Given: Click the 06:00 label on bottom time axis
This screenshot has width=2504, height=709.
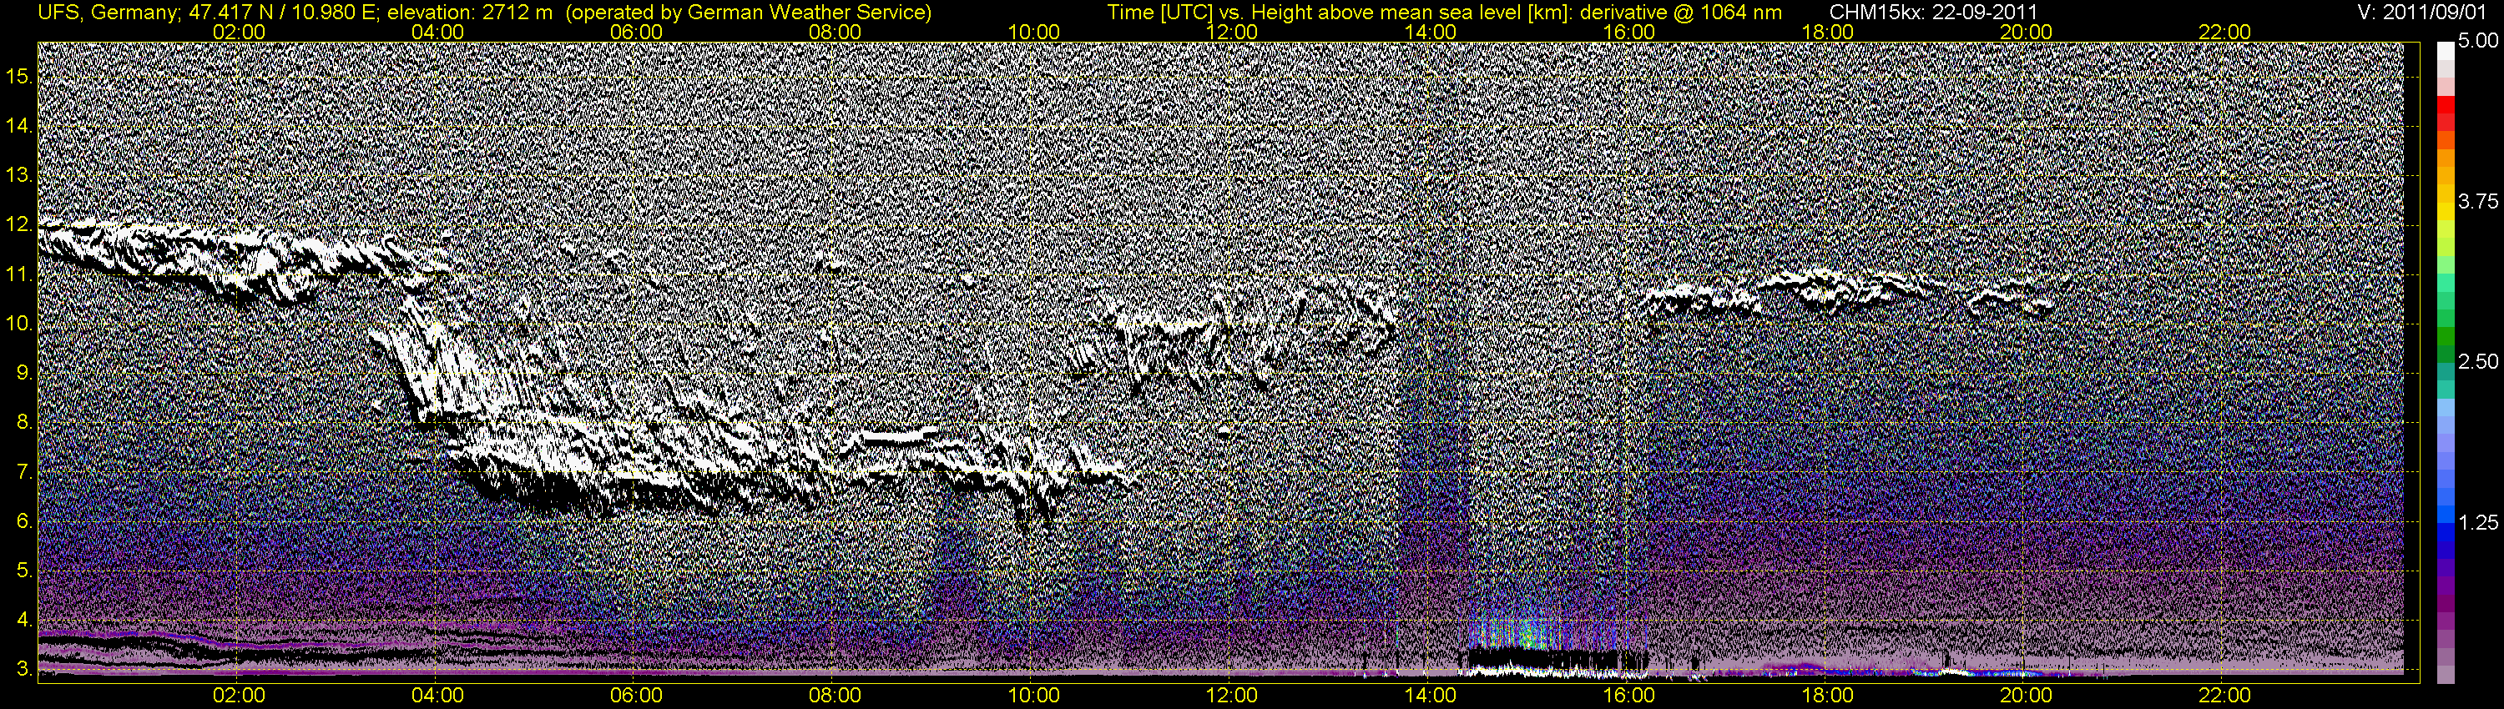Looking at the screenshot, I should (x=636, y=696).
